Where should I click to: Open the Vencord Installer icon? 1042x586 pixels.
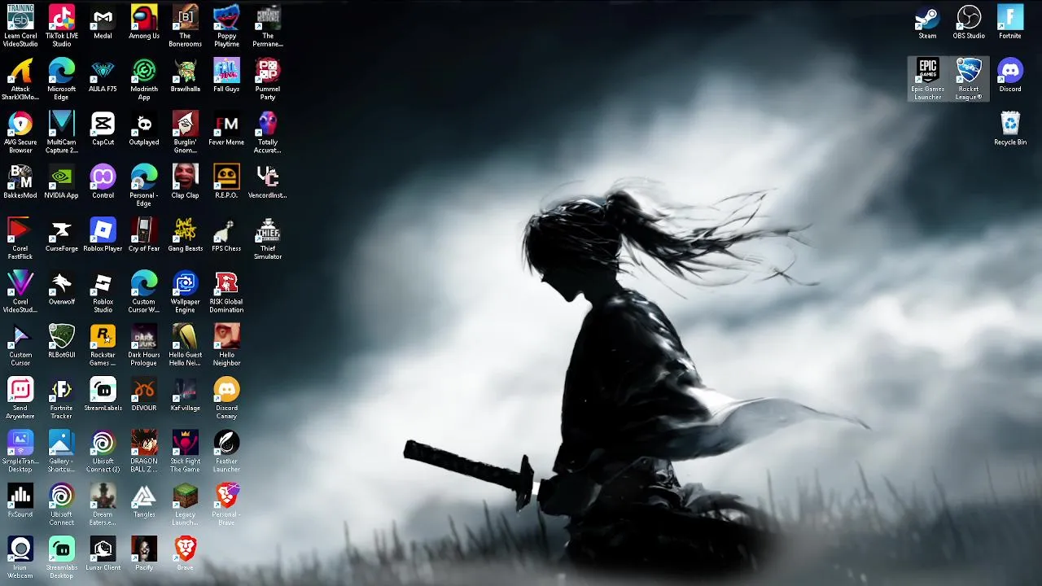pyautogui.click(x=268, y=177)
